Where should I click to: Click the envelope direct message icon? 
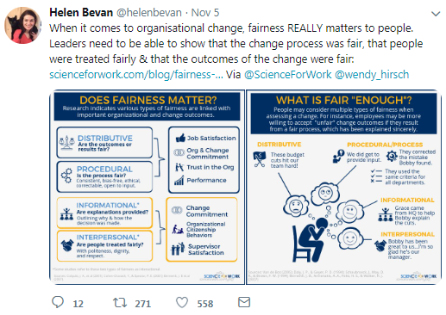click(244, 302)
